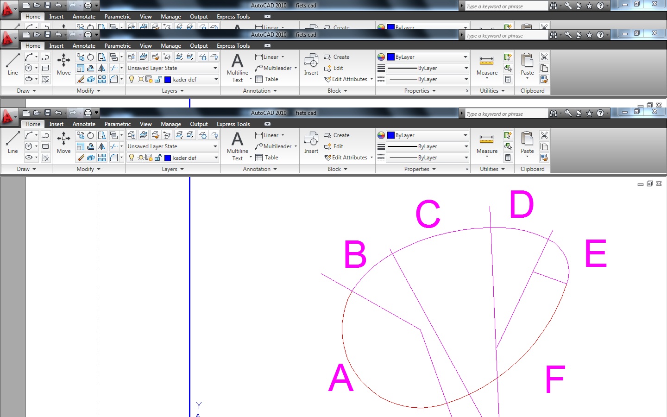
Task: Click the Table button in the lowest ribbon
Action: pyautogui.click(x=267, y=158)
